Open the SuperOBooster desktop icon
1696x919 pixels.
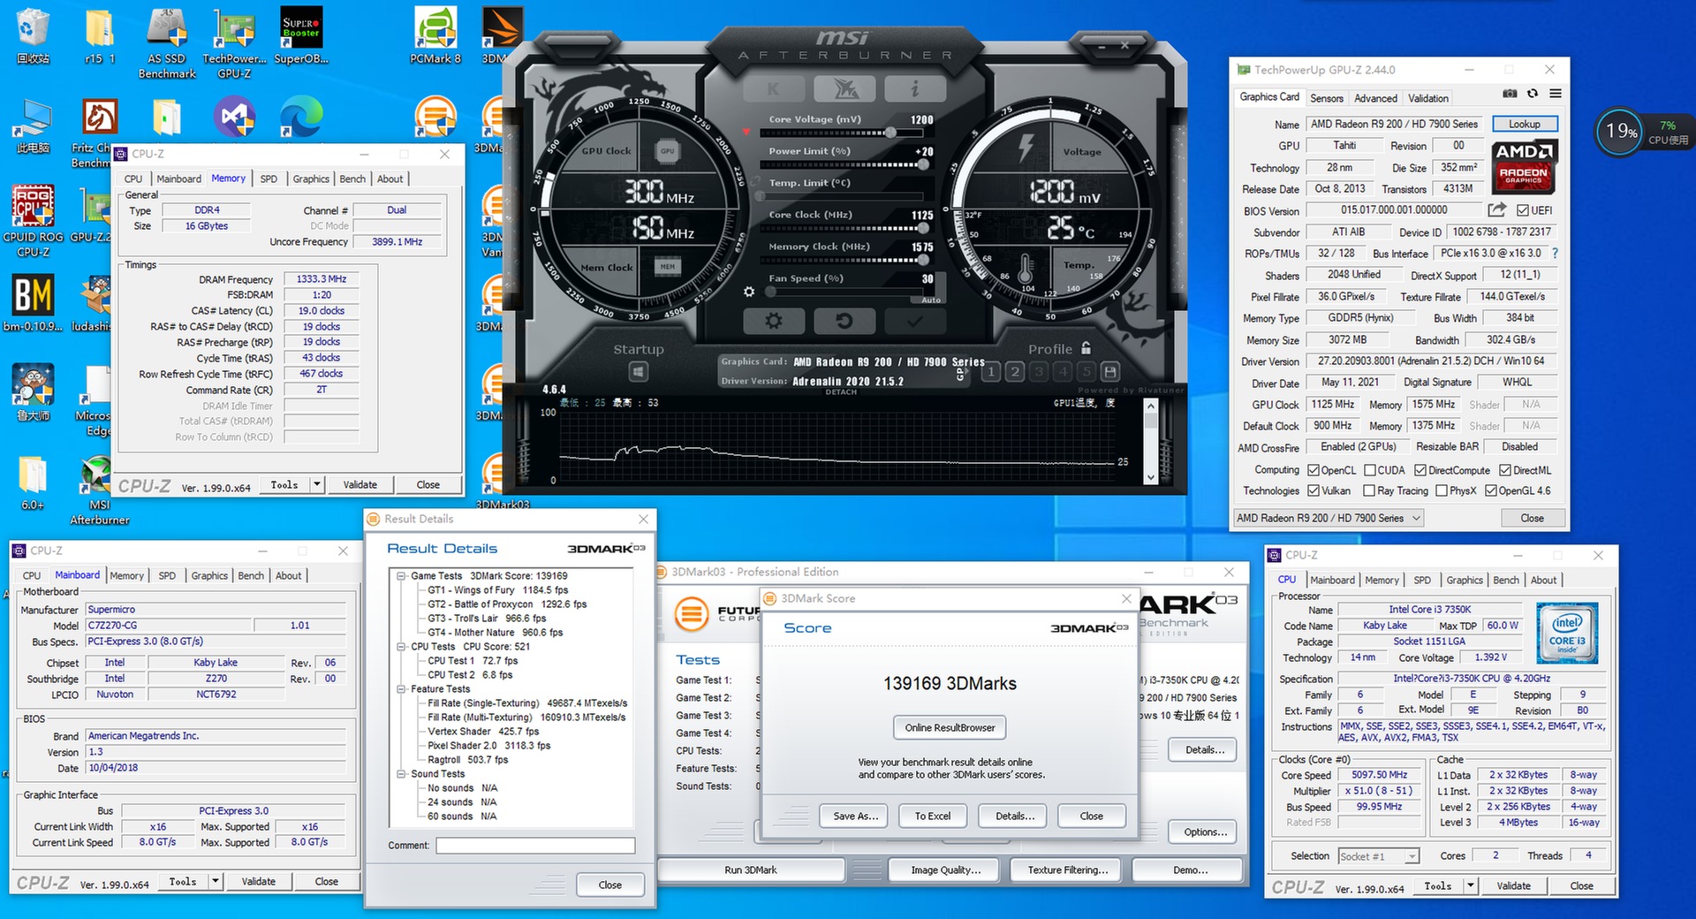click(x=301, y=37)
